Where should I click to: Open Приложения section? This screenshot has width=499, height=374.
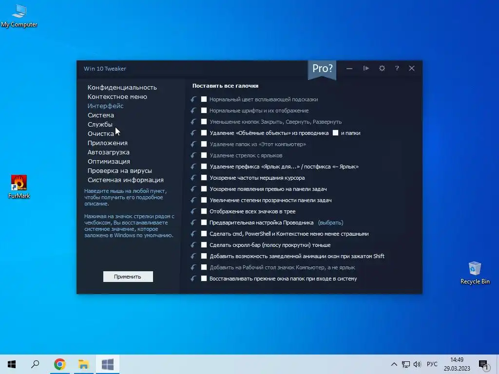tap(108, 143)
